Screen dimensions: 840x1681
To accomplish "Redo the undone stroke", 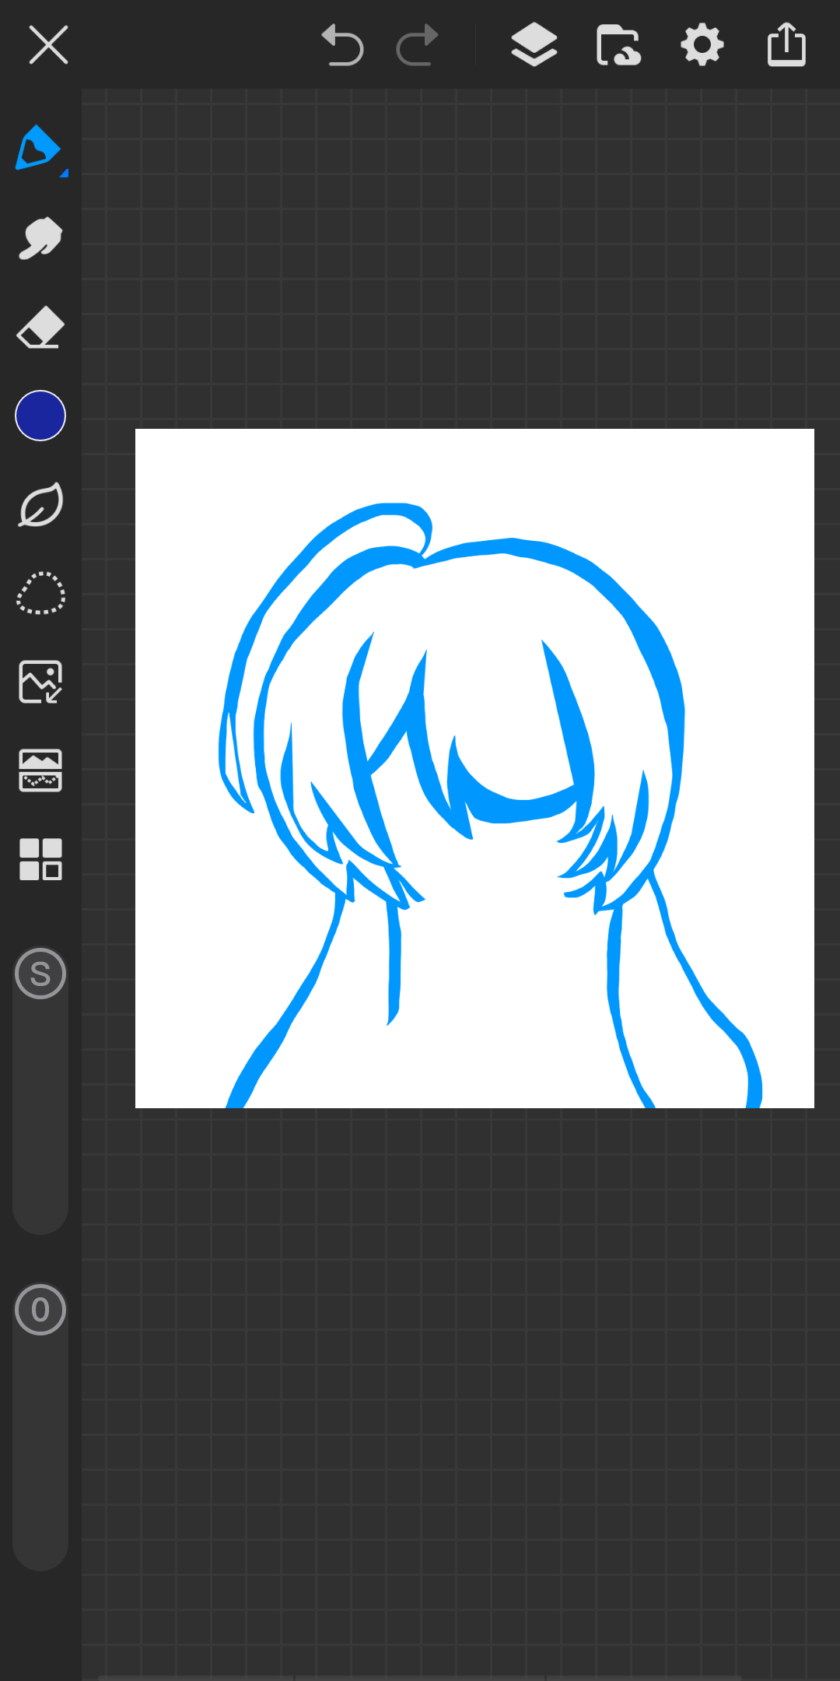I will tap(418, 45).
